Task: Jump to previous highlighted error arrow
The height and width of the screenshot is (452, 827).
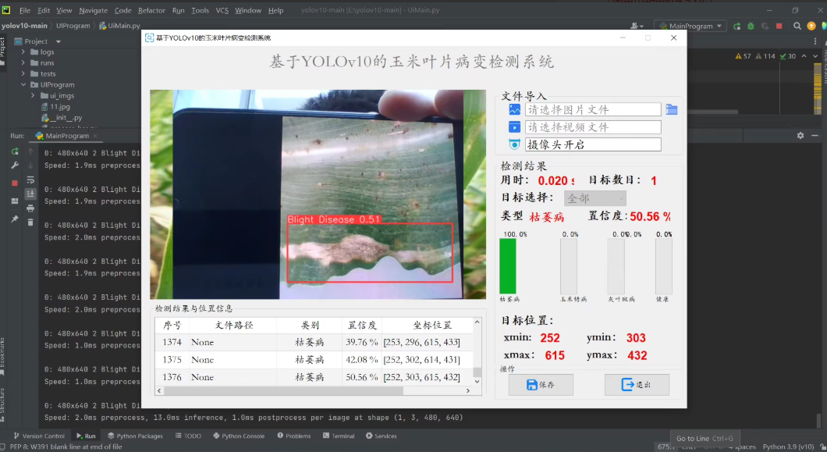Action: pyautogui.click(x=804, y=56)
